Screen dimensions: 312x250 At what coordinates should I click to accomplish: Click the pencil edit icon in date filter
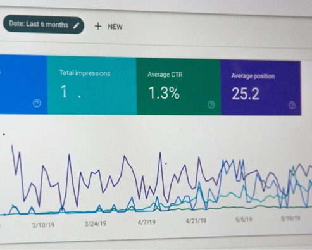76,25
